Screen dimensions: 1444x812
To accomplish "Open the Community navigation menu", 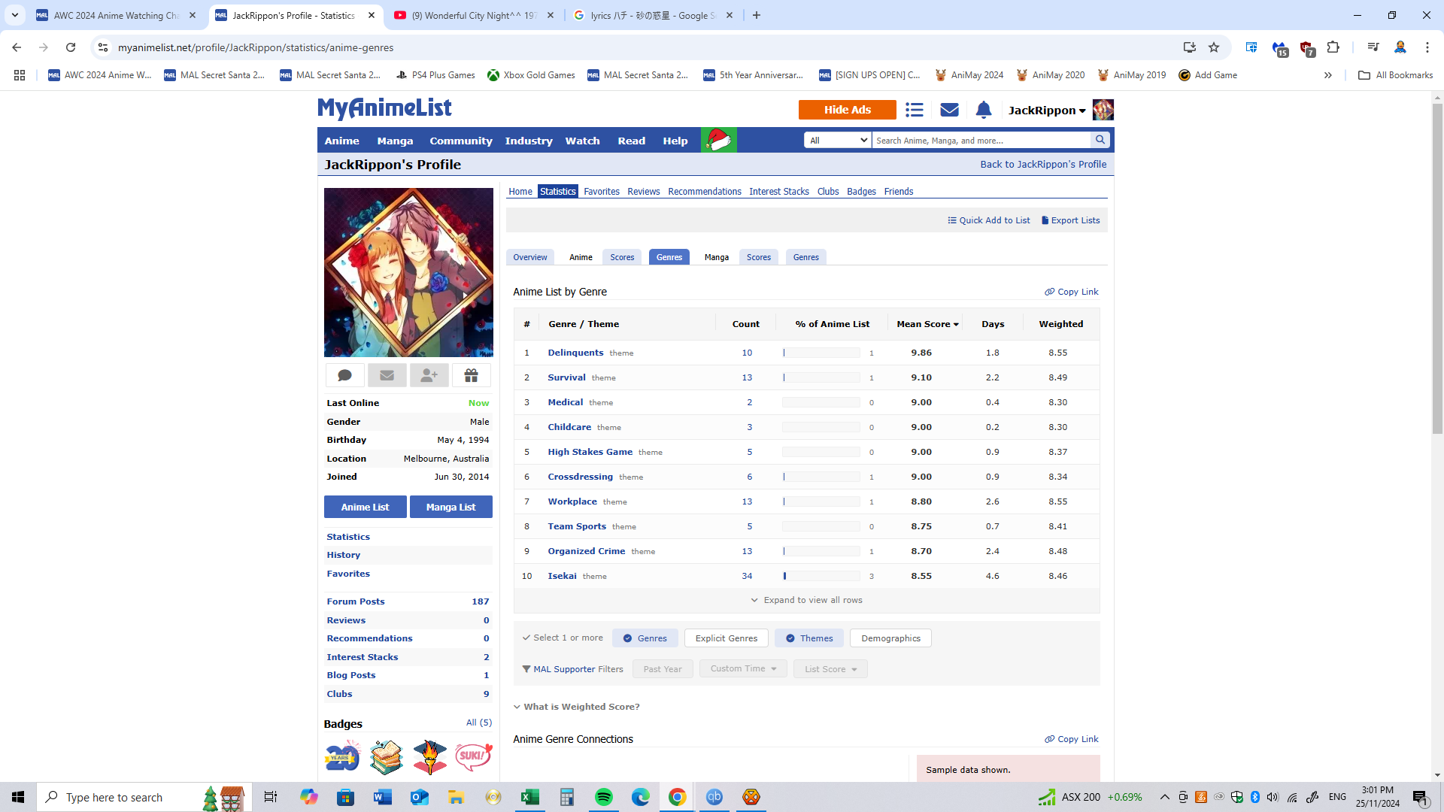I will 460,141.
